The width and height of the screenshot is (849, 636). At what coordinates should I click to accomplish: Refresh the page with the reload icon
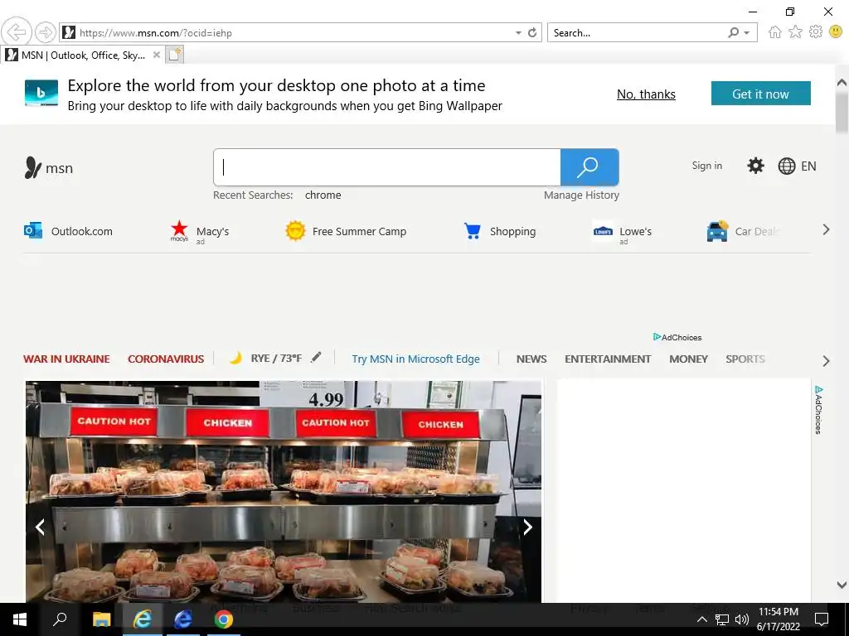[x=532, y=32]
